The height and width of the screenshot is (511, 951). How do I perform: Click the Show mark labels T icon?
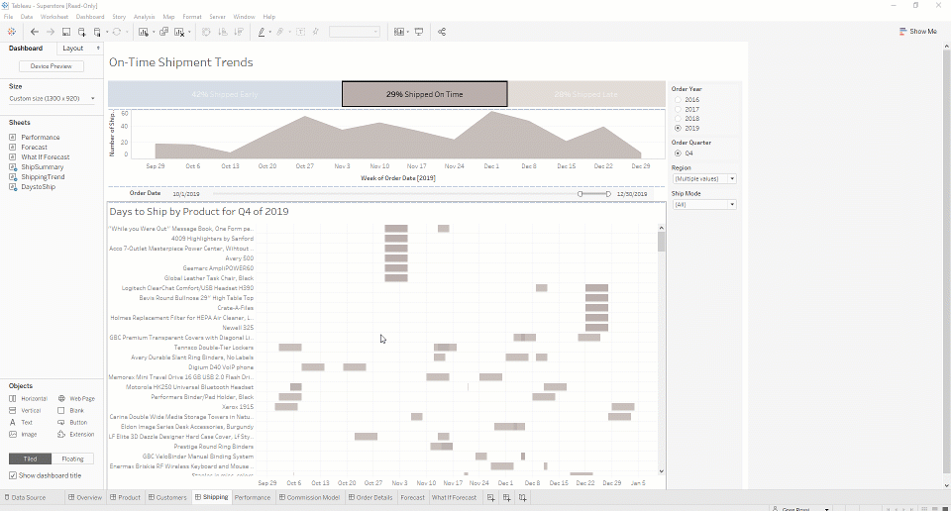click(300, 32)
